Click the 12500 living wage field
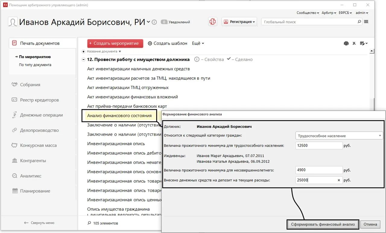 point(319,146)
